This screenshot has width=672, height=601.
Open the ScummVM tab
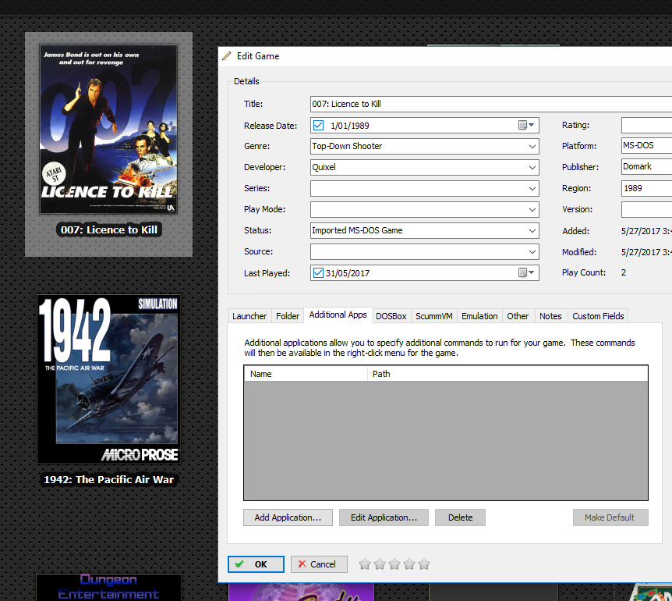(x=433, y=316)
